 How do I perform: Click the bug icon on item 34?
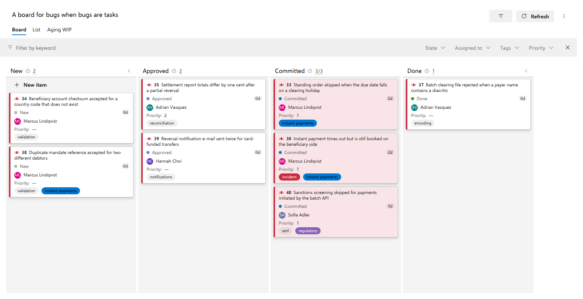17,99
